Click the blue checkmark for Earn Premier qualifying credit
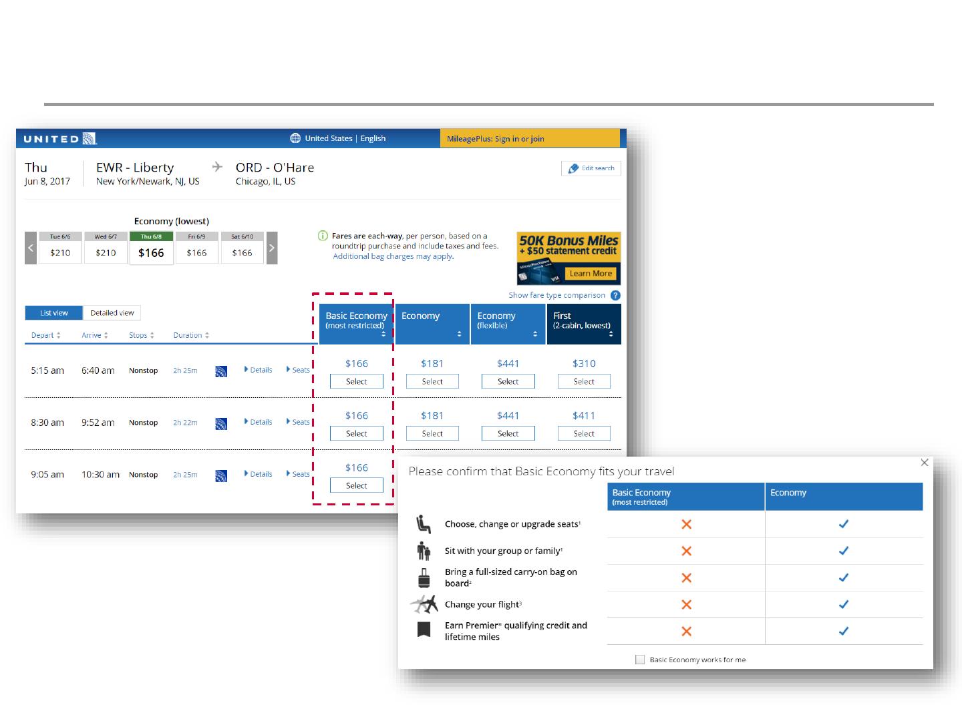962x721 pixels. pos(844,631)
